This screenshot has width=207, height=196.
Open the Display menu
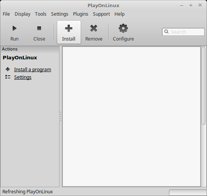coord(22,14)
